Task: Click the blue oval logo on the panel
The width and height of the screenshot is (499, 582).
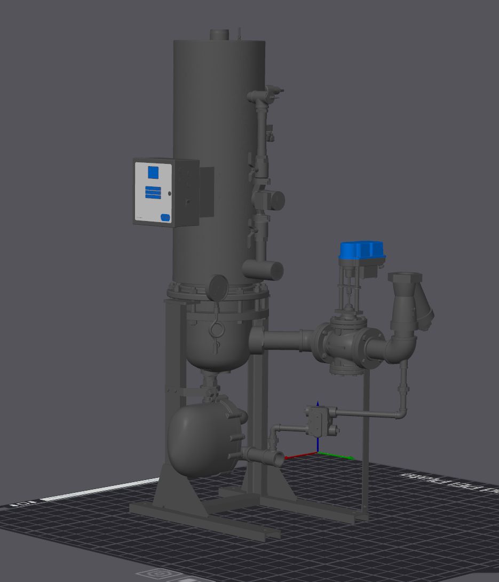Action: 165,217
